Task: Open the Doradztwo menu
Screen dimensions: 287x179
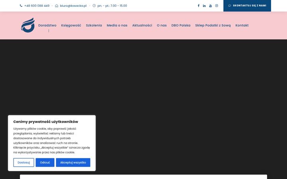Action: click(47, 25)
